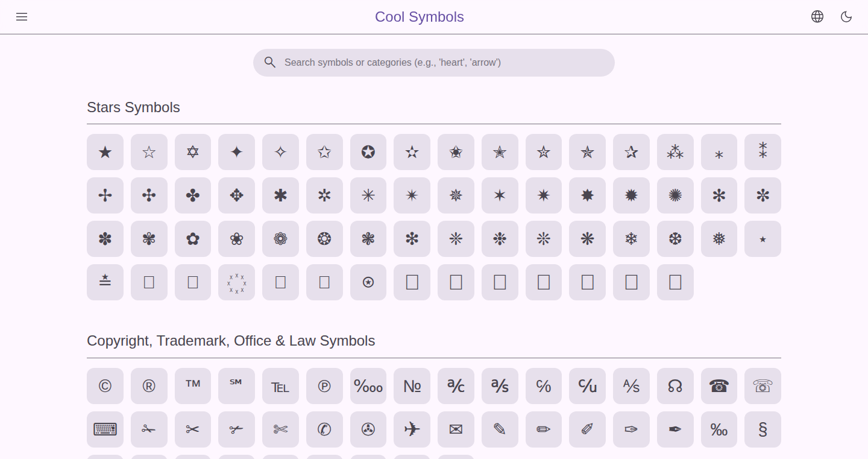Screen dimensions: 868x459
Task: Copy the three asterisks asterism symbol
Action: pos(675,152)
